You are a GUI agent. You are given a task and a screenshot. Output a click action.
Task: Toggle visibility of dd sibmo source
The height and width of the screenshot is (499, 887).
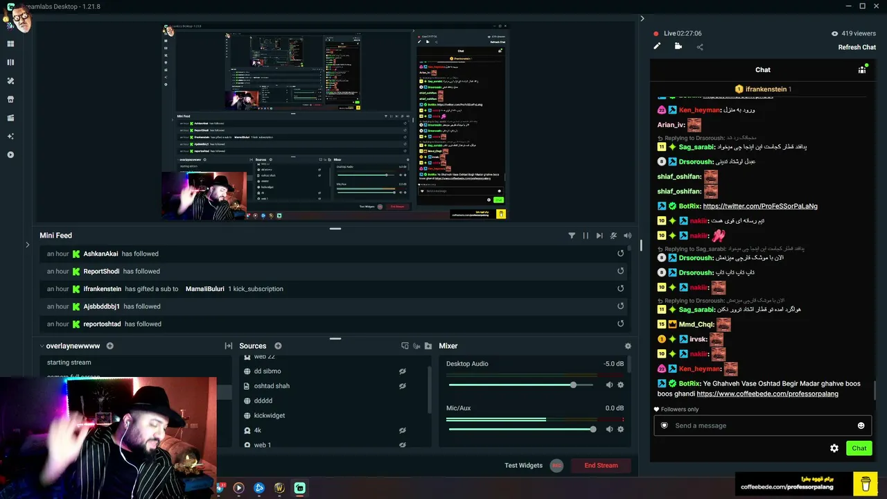pos(402,371)
